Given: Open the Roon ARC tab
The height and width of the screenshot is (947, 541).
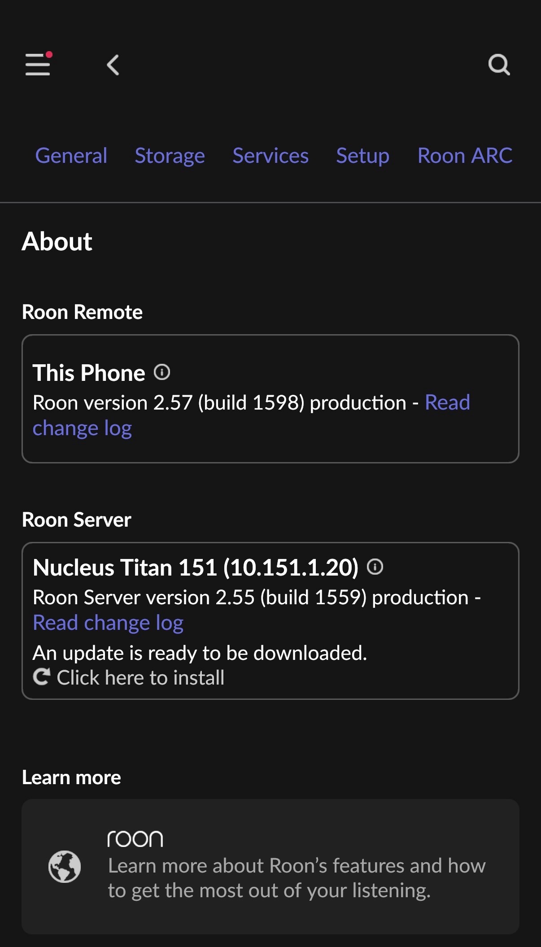Looking at the screenshot, I should click(x=465, y=156).
